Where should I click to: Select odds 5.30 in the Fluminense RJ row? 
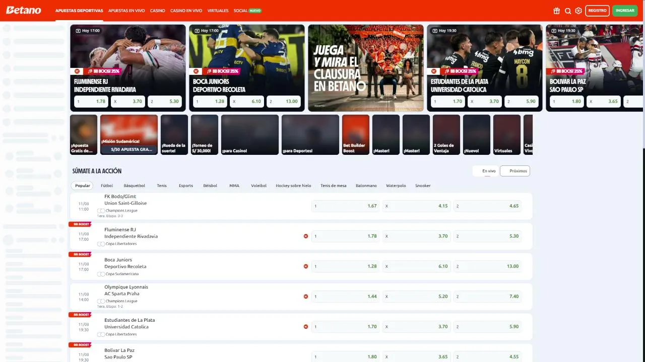[x=487, y=236]
